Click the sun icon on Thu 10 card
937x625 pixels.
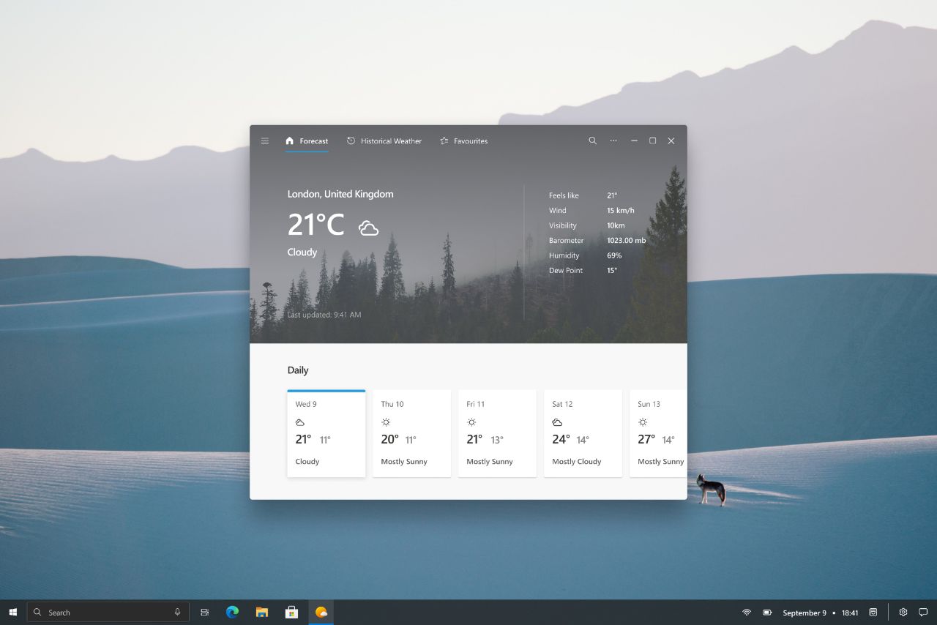[x=386, y=422]
